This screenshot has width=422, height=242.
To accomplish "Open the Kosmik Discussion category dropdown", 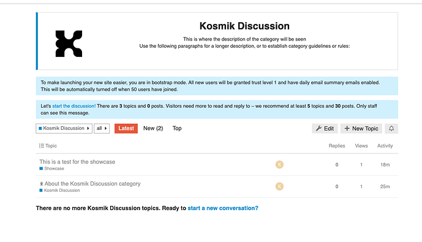I will coord(64,129).
